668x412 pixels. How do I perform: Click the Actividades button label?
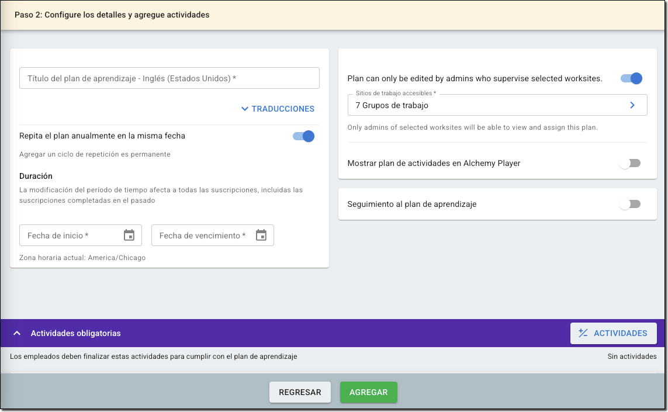pyautogui.click(x=620, y=333)
